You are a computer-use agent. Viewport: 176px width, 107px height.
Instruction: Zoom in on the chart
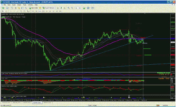point(69,8)
